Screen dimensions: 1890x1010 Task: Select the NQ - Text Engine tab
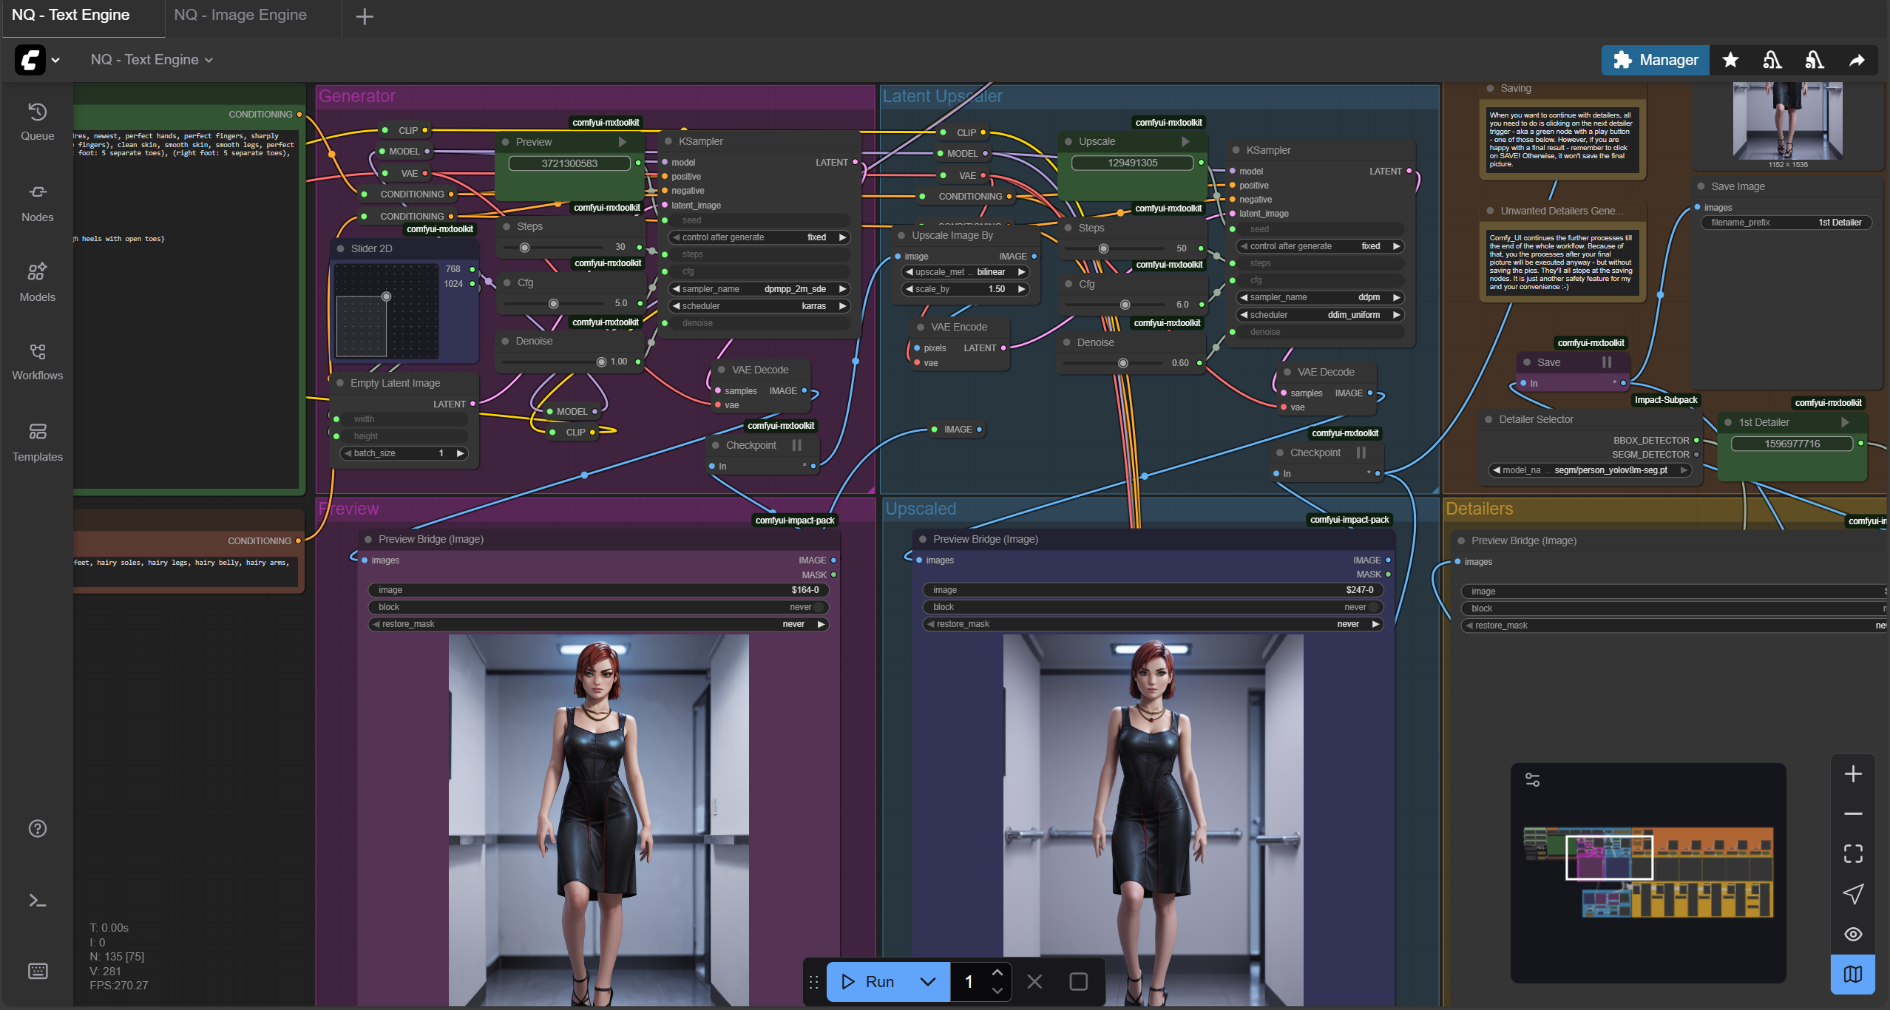[71, 16]
